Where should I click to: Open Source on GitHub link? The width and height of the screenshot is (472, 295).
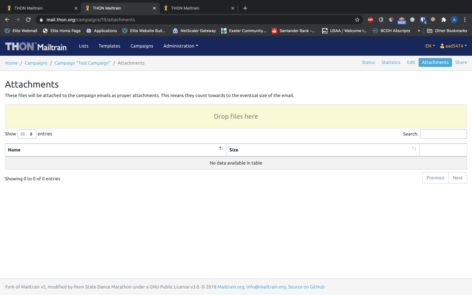tap(306, 287)
